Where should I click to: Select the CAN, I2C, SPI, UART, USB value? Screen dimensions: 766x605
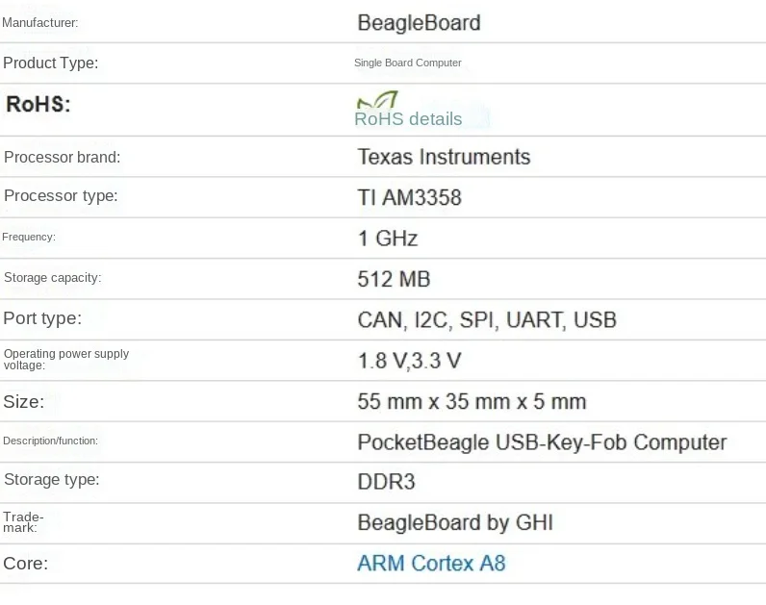click(487, 320)
